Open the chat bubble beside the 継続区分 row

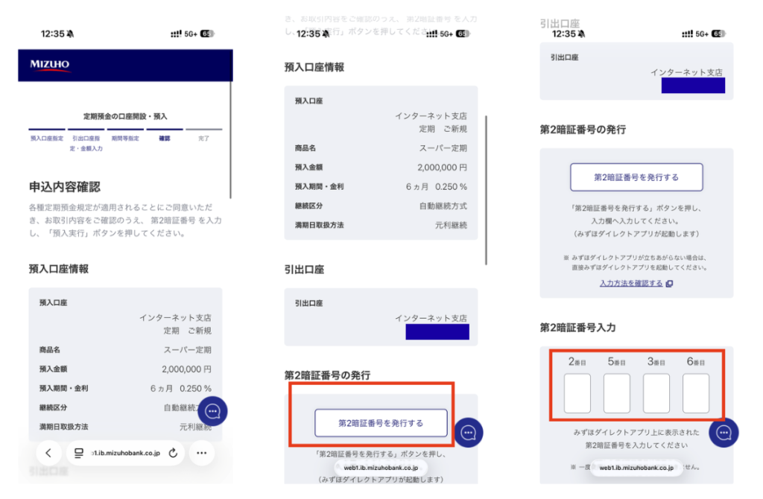212,411
